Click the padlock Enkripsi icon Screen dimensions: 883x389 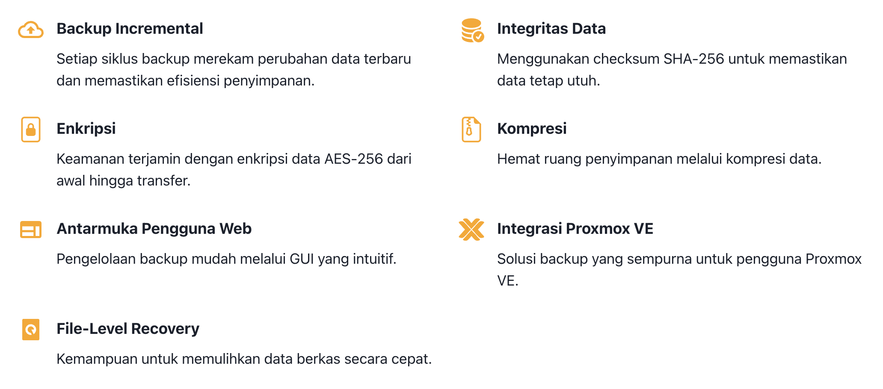click(x=31, y=130)
